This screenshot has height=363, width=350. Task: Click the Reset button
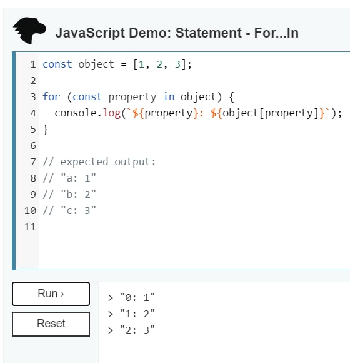click(x=51, y=324)
